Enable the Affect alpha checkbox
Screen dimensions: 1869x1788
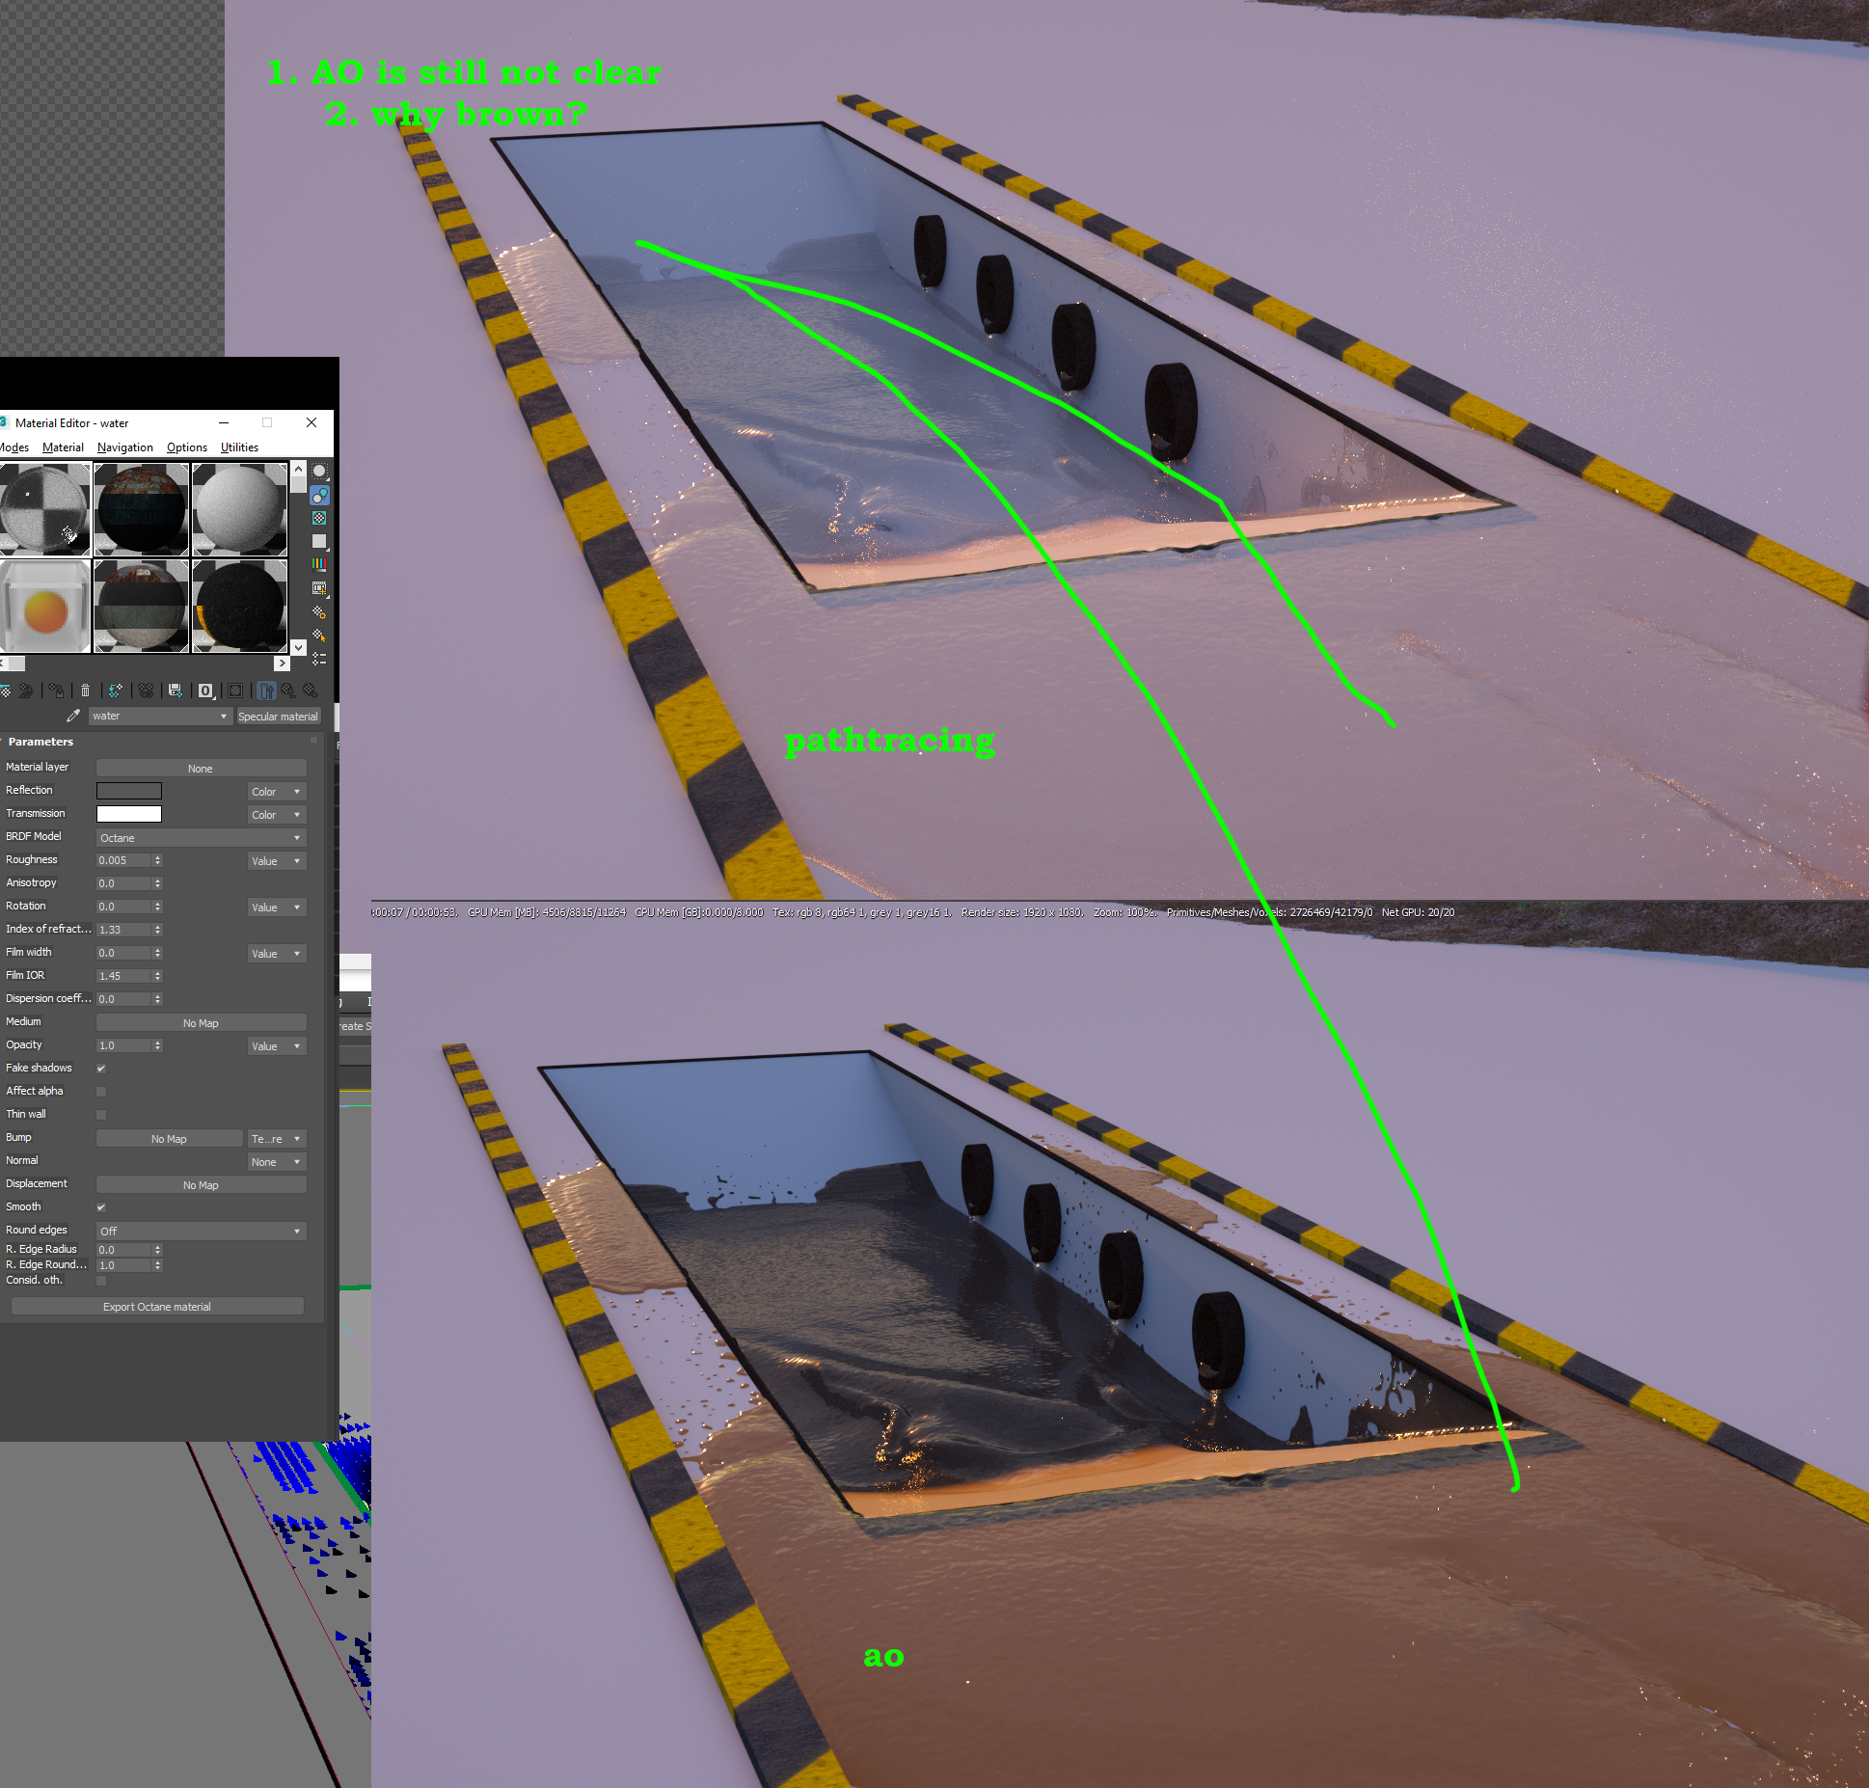[x=101, y=1092]
